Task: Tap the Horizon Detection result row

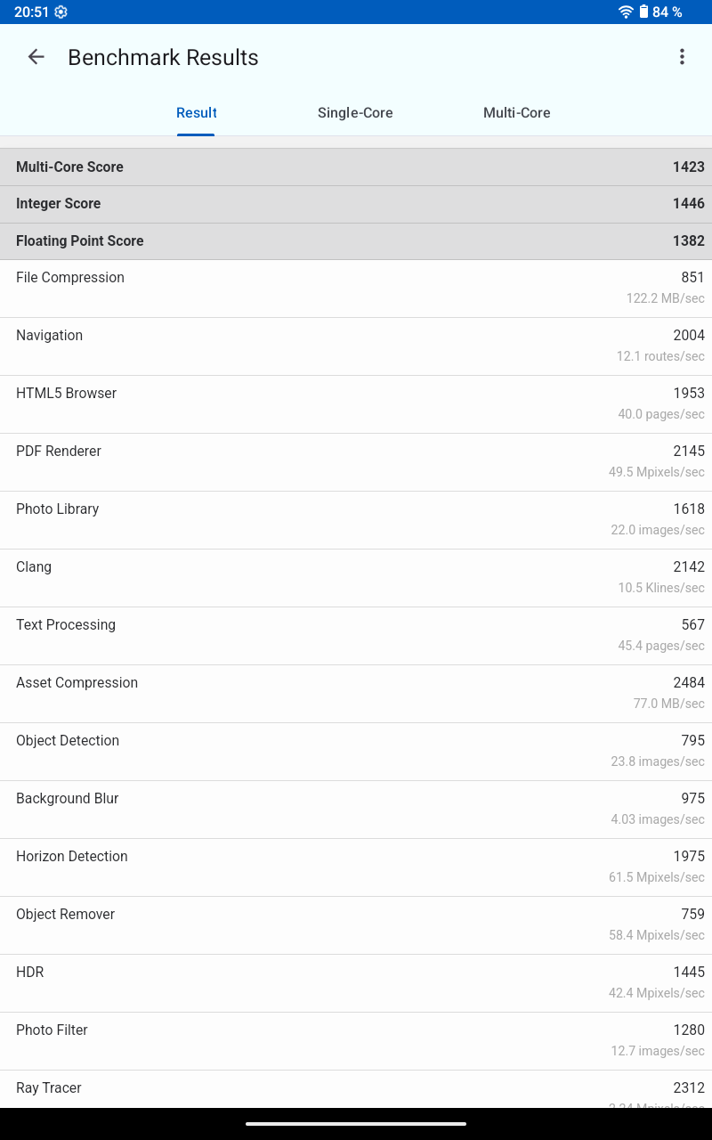Action: click(356, 867)
